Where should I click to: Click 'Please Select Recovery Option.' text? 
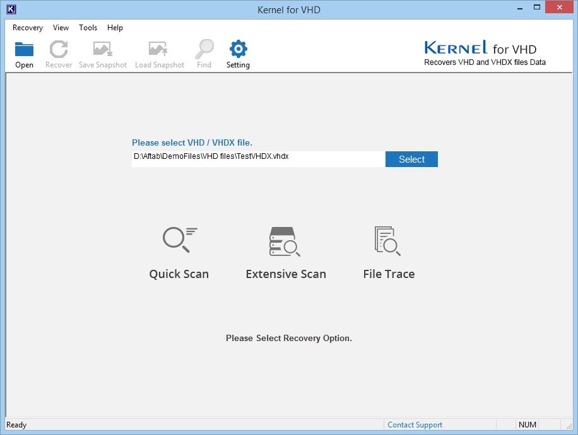(288, 338)
